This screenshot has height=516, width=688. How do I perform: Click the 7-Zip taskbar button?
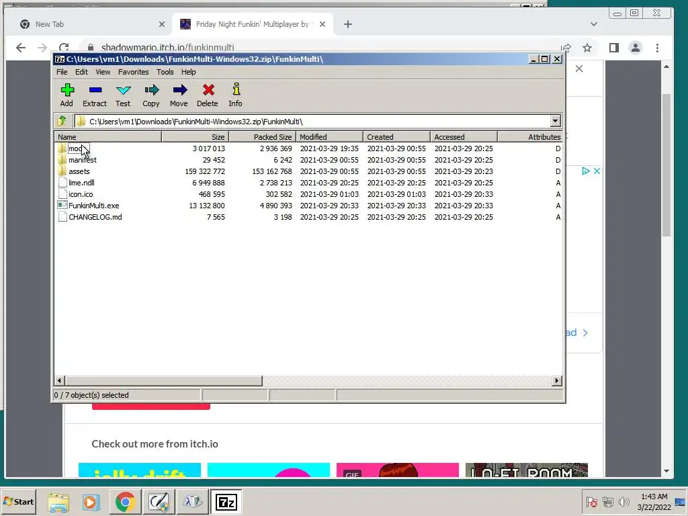coord(226,502)
